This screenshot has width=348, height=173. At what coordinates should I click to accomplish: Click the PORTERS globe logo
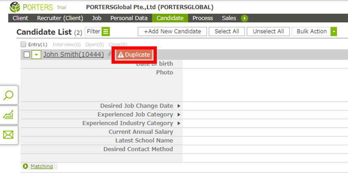[x=15, y=7]
